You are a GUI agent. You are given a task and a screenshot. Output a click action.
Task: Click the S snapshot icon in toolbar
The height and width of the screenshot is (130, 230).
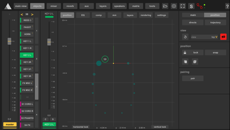coord(191,6)
